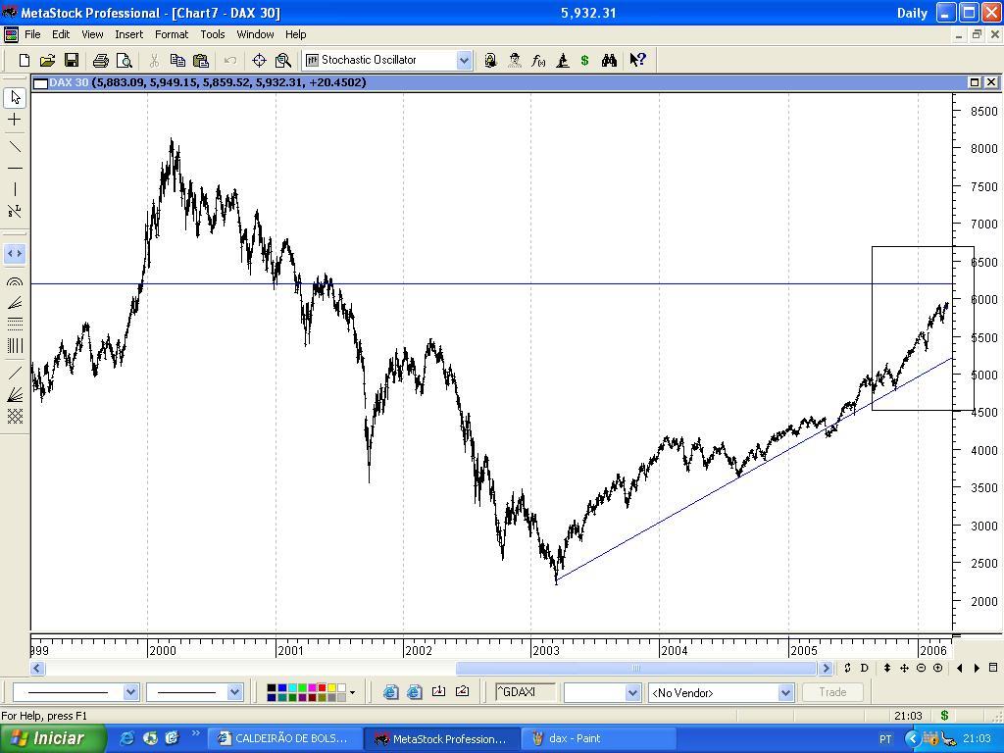
Task: Open the View menu
Action: (92, 34)
